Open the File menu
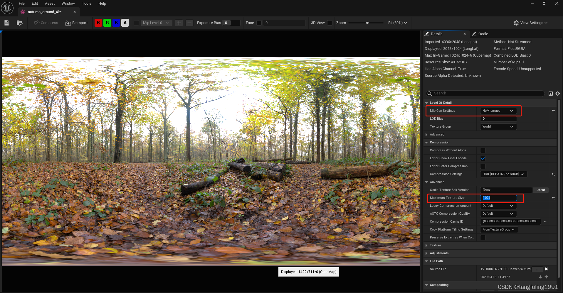The width and height of the screenshot is (563, 293). [22, 4]
